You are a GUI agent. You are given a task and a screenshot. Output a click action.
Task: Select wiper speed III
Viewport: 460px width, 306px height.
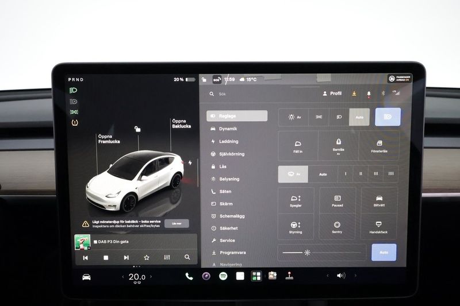coord(376,174)
